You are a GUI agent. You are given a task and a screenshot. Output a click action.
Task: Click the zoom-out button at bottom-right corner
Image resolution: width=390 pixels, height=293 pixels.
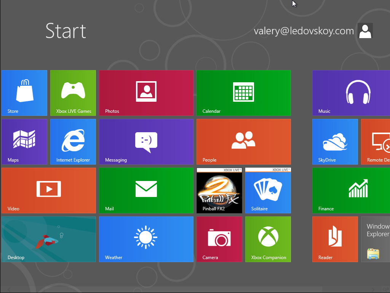(385, 290)
